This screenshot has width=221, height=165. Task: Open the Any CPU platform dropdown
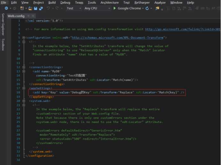click(x=97, y=8)
